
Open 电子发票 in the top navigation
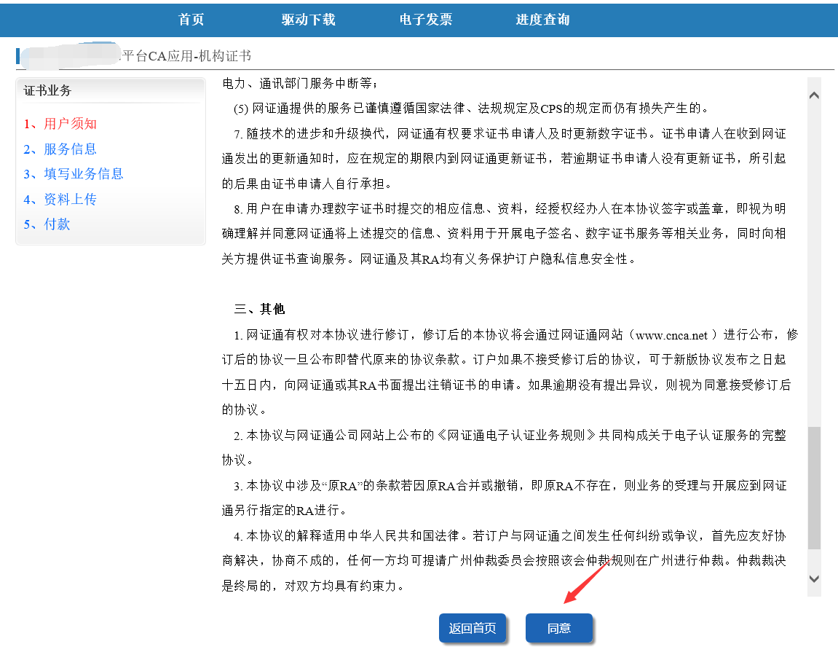pos(426,20)
